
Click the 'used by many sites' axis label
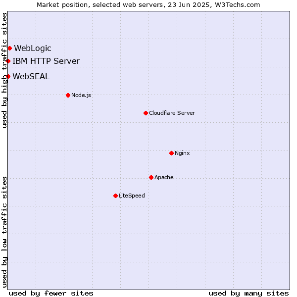[x=248, y=294]
